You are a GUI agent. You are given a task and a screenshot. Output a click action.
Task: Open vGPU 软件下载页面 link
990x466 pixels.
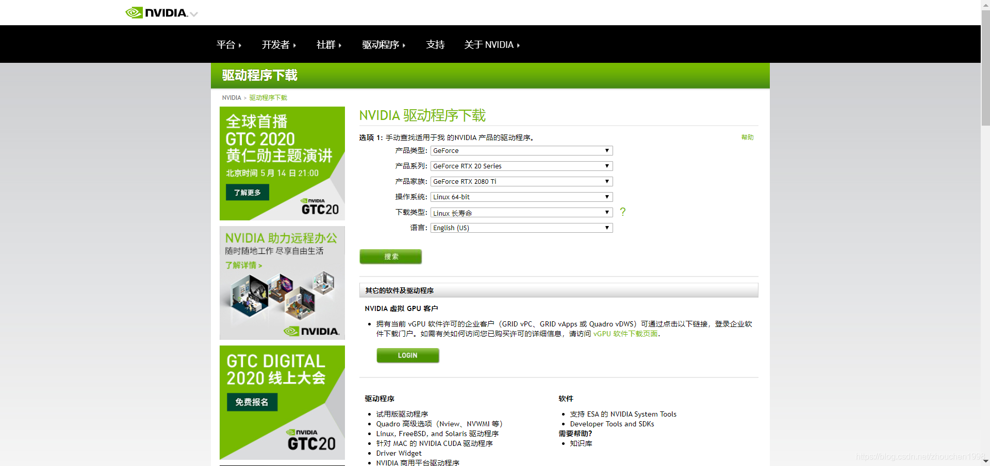(x=625, y=334)
